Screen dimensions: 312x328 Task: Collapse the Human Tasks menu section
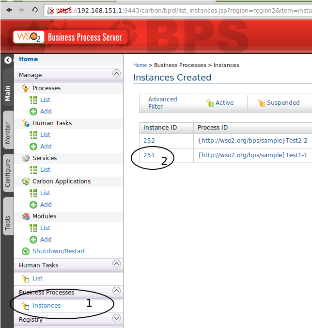coord(116,263)
